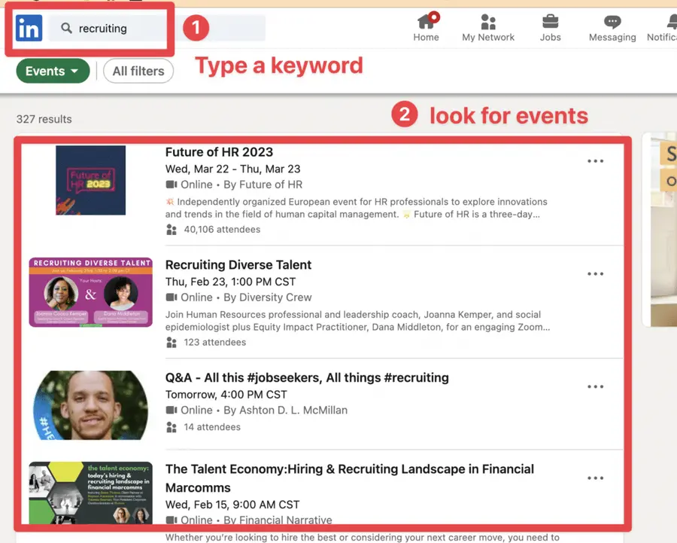Open the Recruiting Diverse Talent event
Image resolution: width=677 pixels, height=543 pixels.
click(x=238, y=264)
